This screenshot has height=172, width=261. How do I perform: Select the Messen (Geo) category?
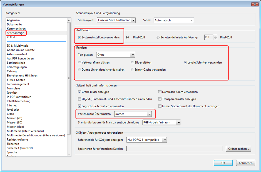[15, 127]
